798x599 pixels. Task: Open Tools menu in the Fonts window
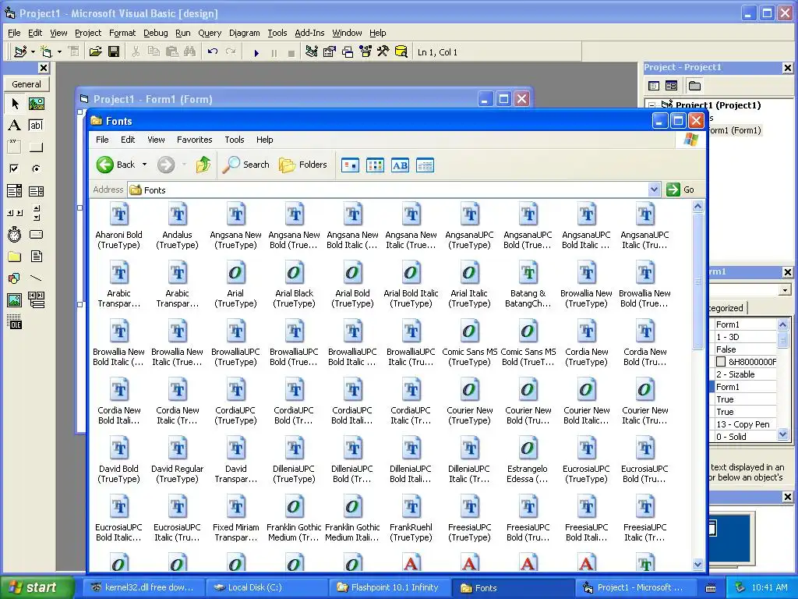coord(235,140)
